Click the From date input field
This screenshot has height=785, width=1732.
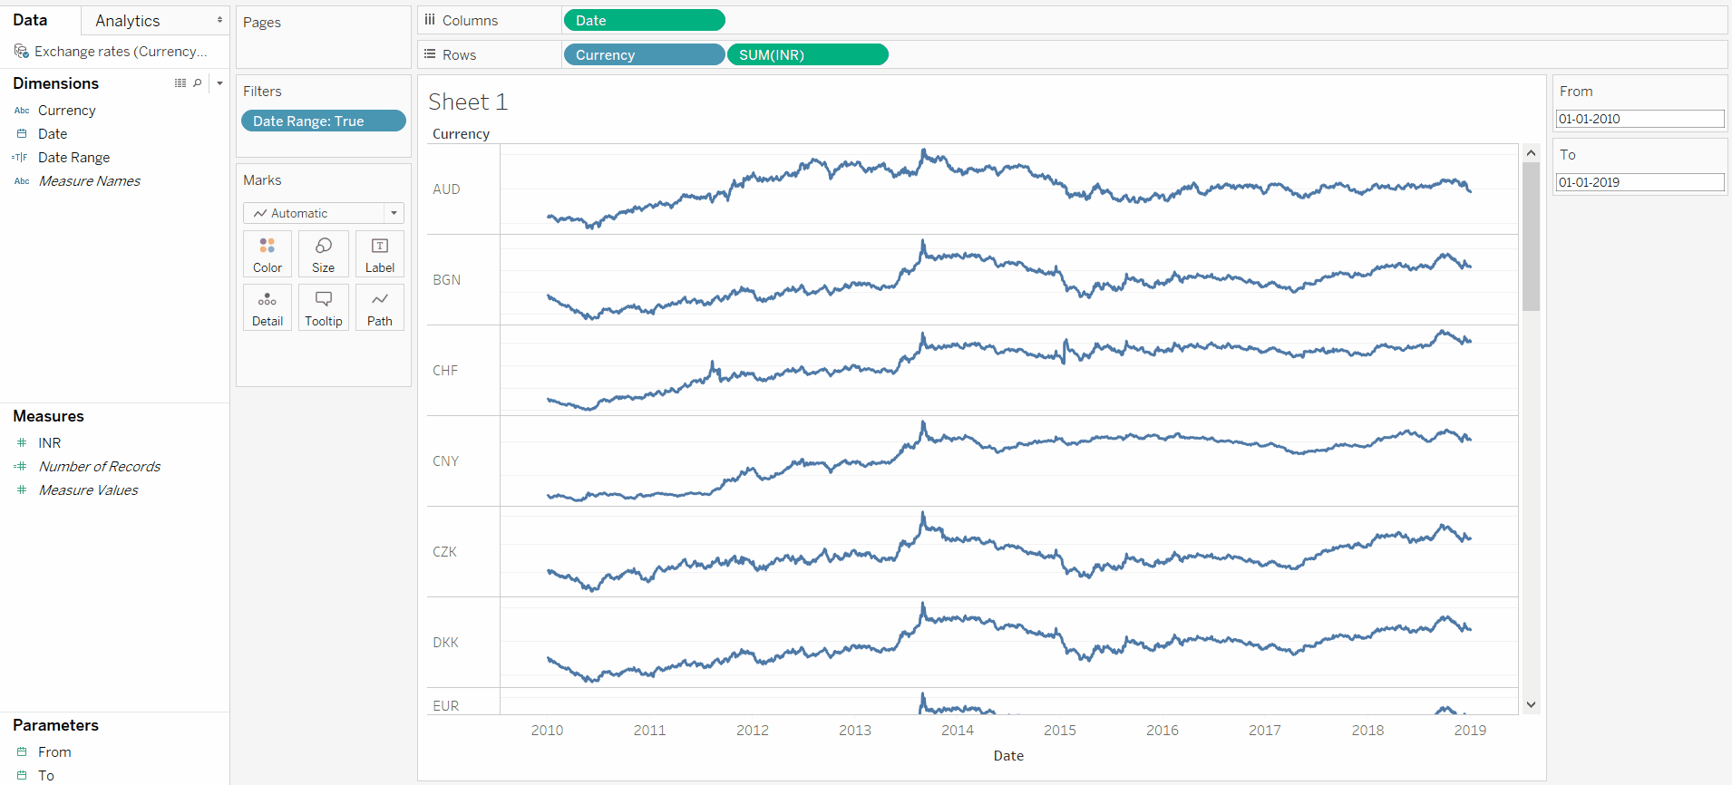click(1640, 119)
